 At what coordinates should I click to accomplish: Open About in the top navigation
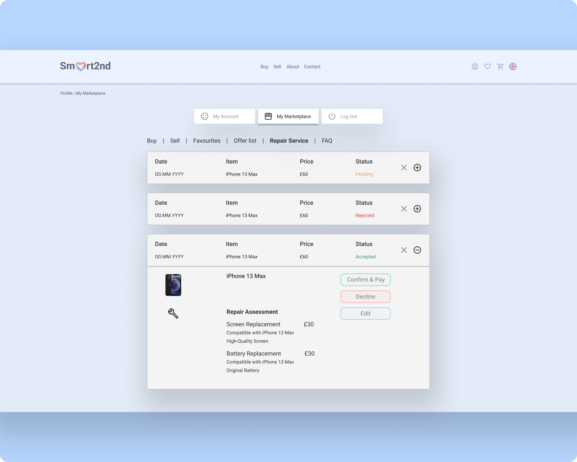(x=293, y=67)
